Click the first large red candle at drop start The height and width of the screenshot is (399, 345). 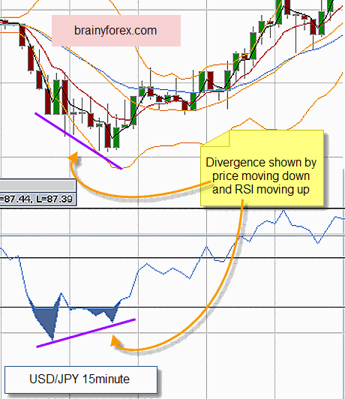tap(22, 36)
